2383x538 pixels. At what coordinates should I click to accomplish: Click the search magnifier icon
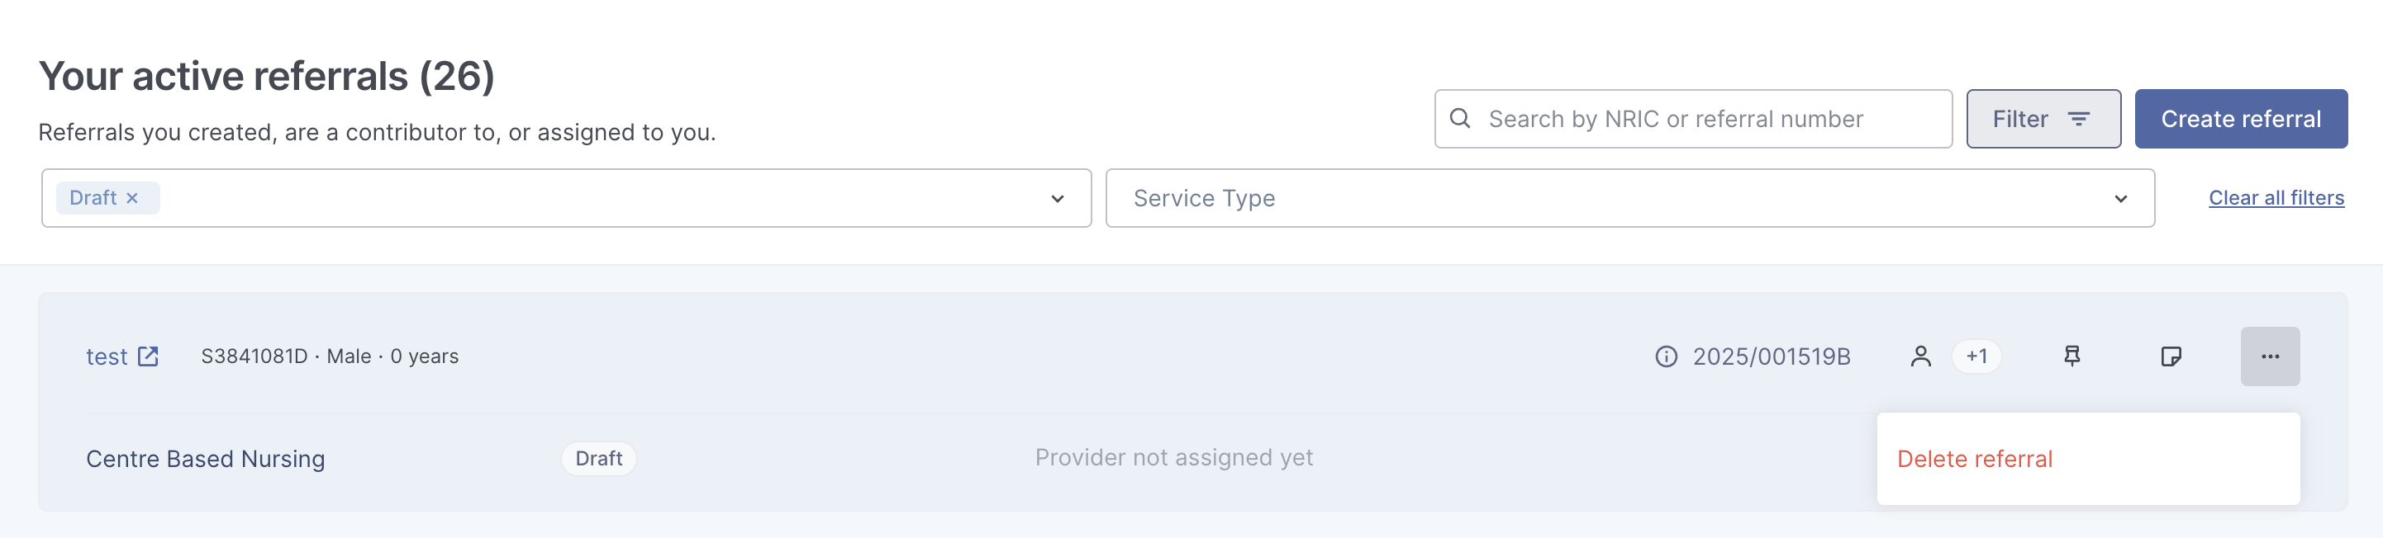pos(1460,118)
